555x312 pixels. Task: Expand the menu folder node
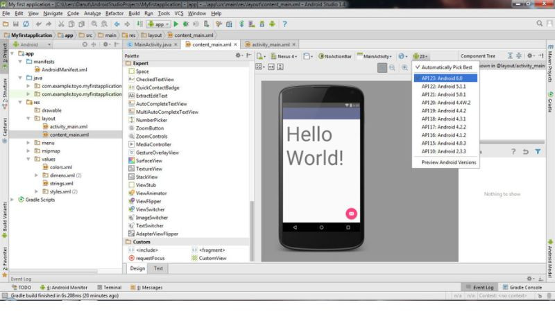pyautogui.click(x=28, y=143)
